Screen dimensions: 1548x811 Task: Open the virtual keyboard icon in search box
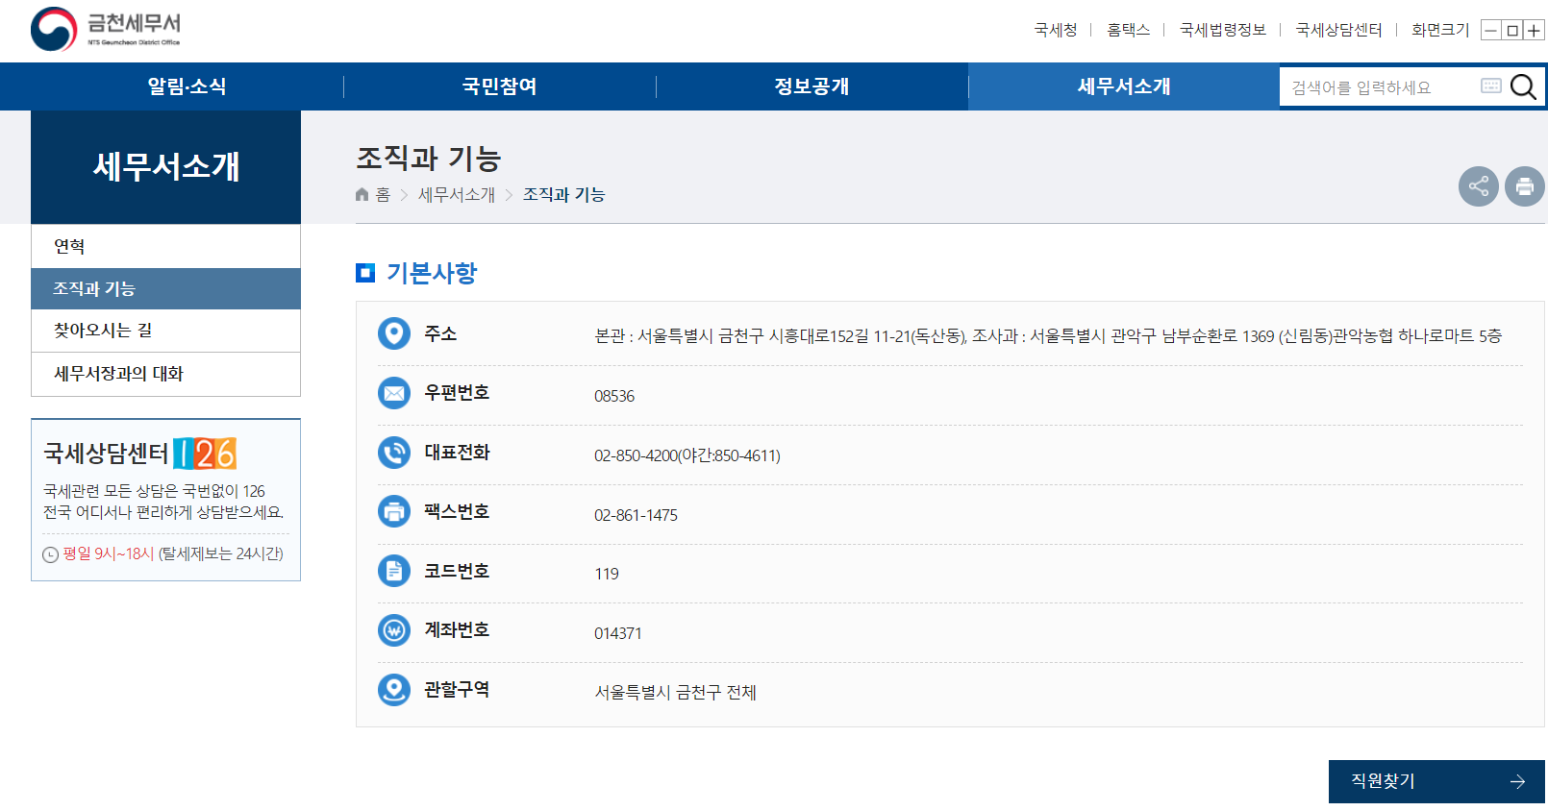(x=1491, y=86)
